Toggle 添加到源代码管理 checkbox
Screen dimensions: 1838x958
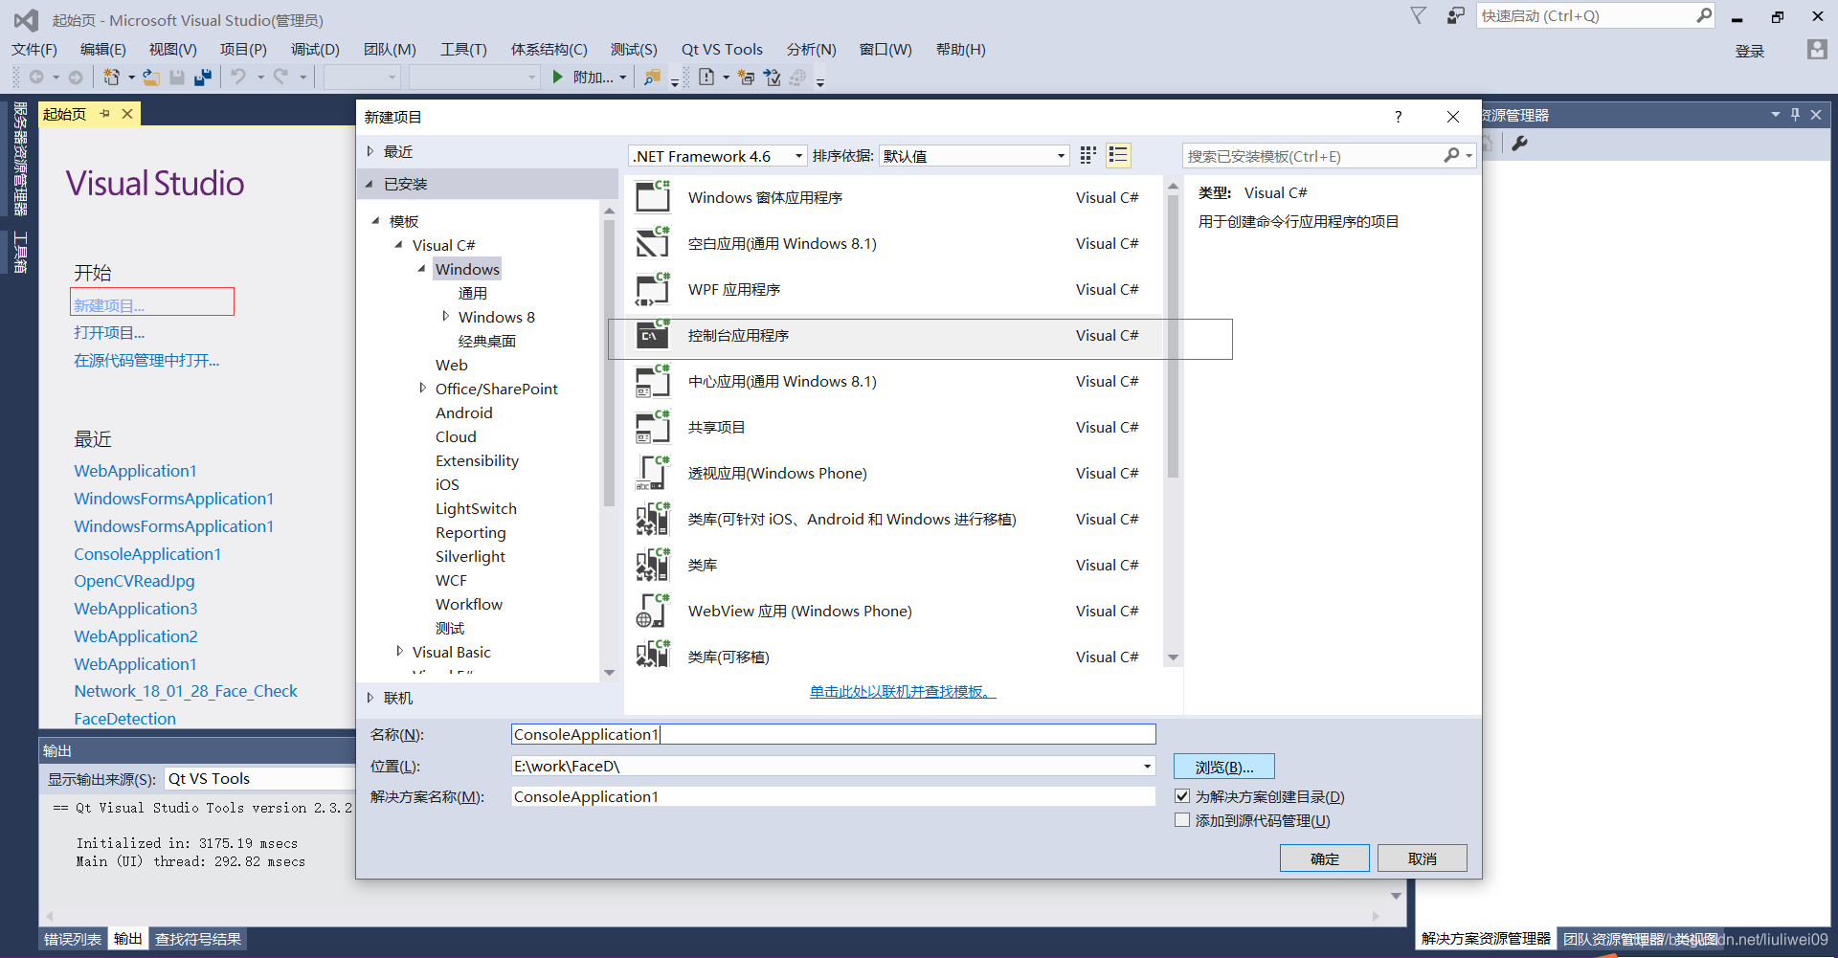(1182, 820)
